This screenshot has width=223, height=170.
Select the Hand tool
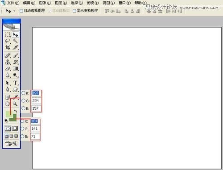point(8,104)
